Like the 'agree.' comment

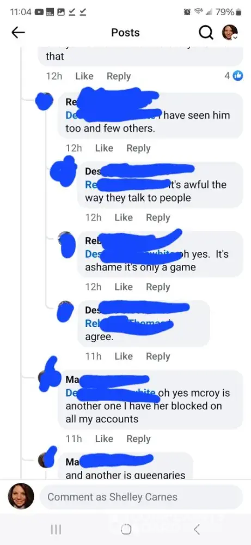[x=124, y=356]
